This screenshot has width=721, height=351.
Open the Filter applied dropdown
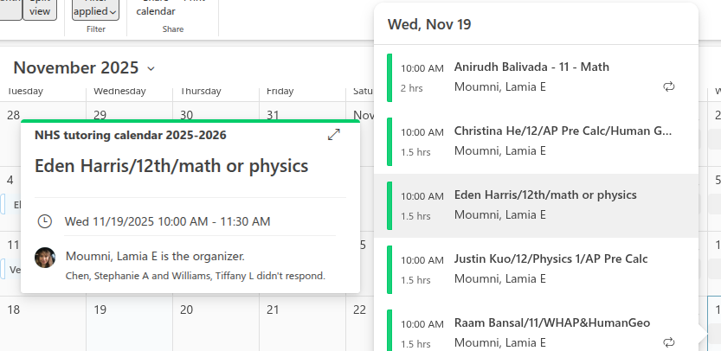96,10
